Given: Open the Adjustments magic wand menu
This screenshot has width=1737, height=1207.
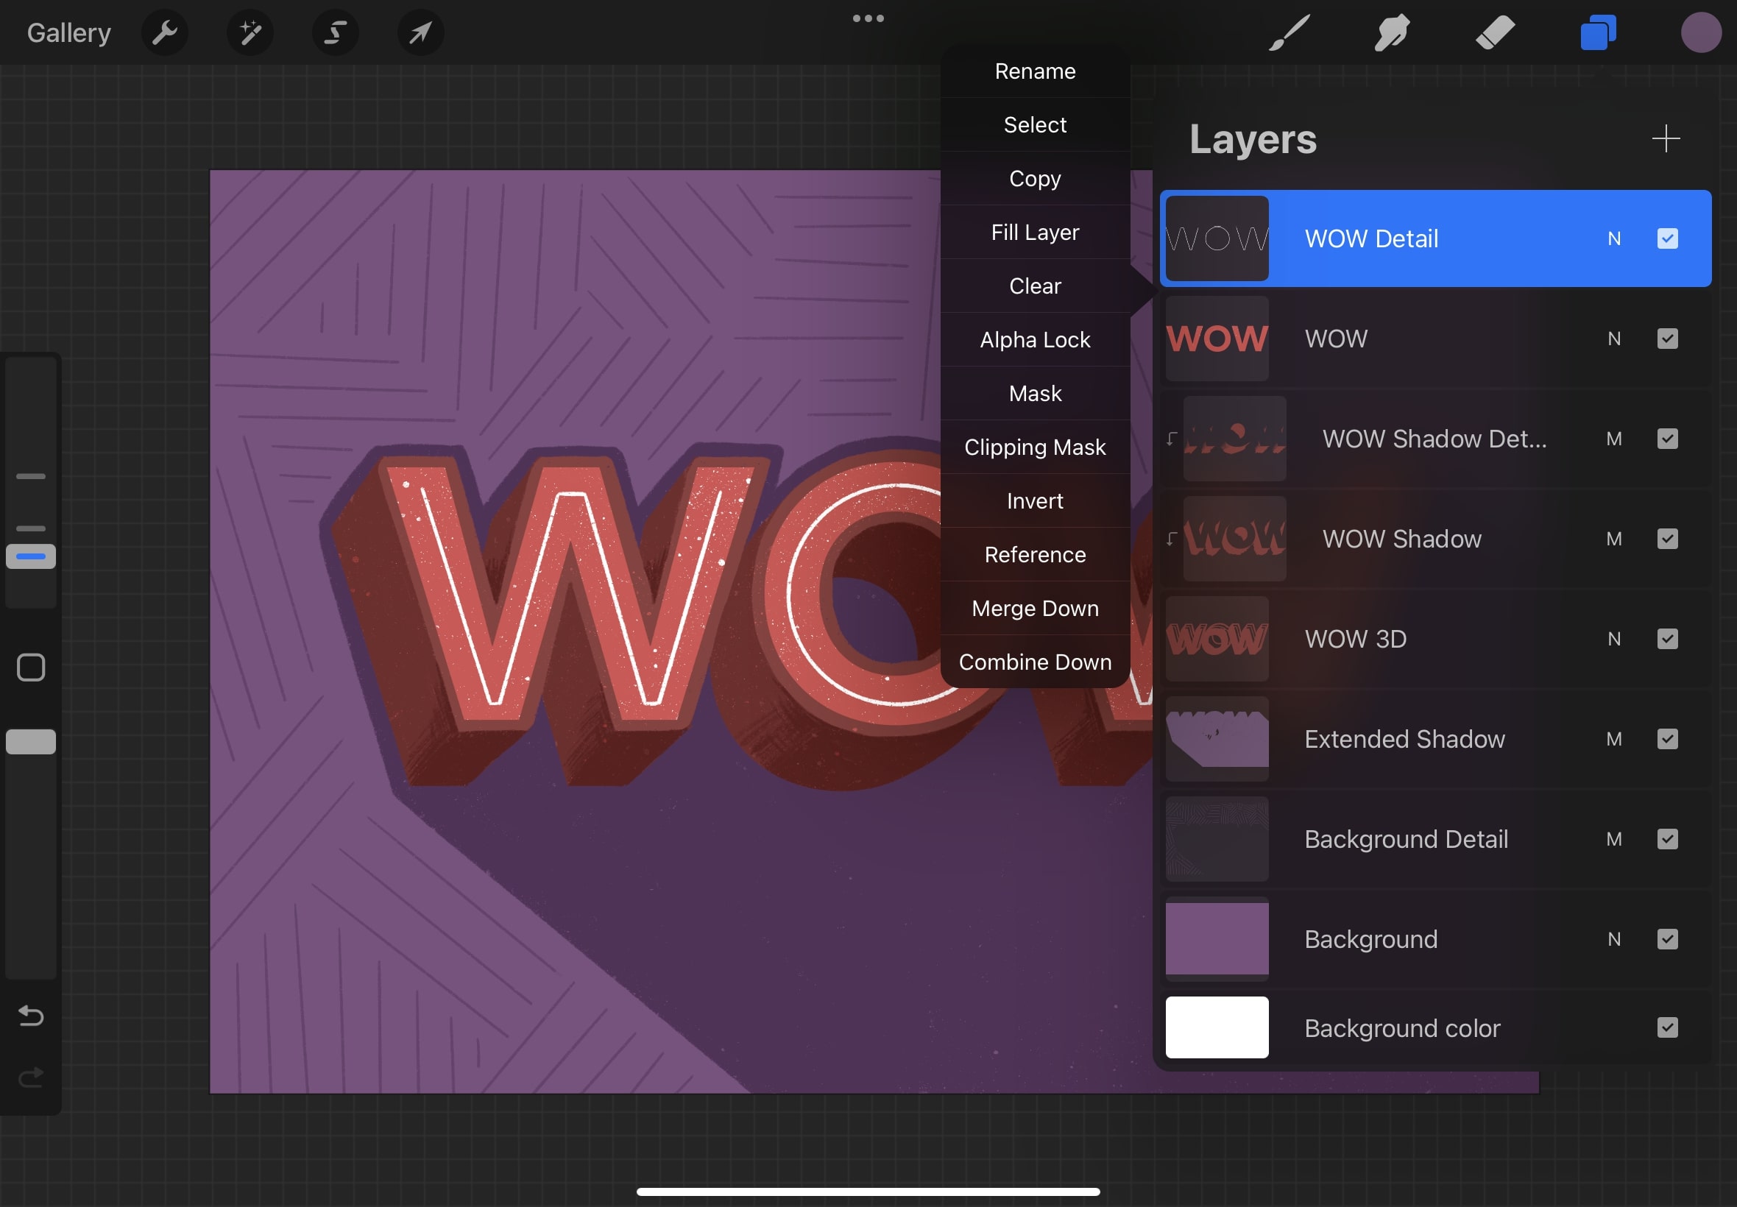Looking at the screenshot, I should point(250,32).
